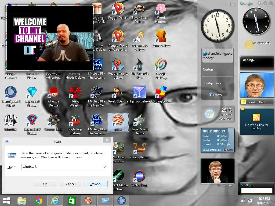The image size is (275, 206).
Task: Open the Windows Start button
Action: pyautogui.click(x=7, y=201)
